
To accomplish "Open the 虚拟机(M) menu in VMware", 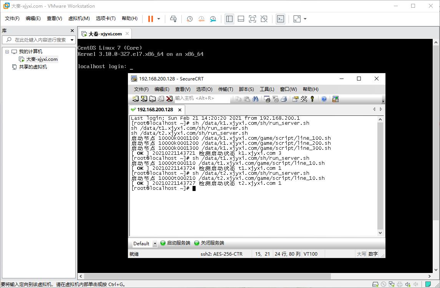I will [79, 18].
